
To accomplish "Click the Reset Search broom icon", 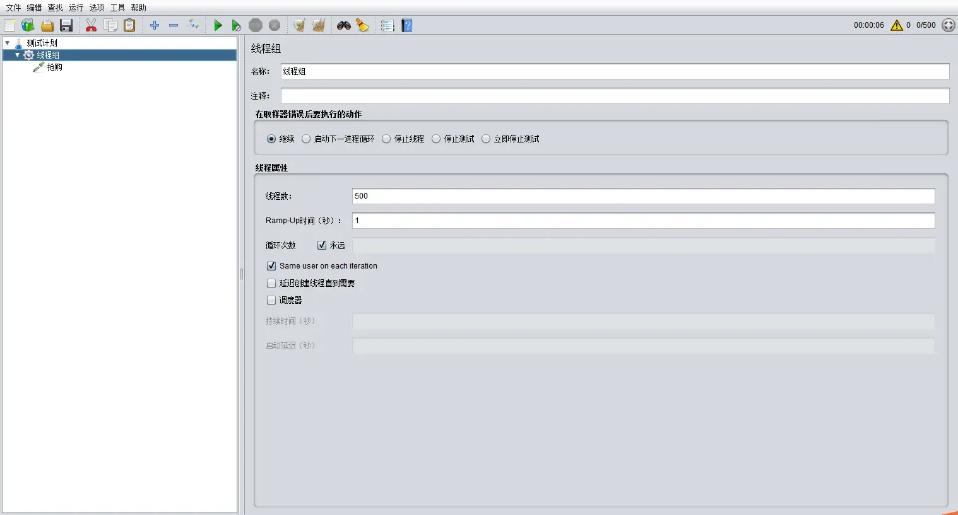I will (x=363, y=25).
